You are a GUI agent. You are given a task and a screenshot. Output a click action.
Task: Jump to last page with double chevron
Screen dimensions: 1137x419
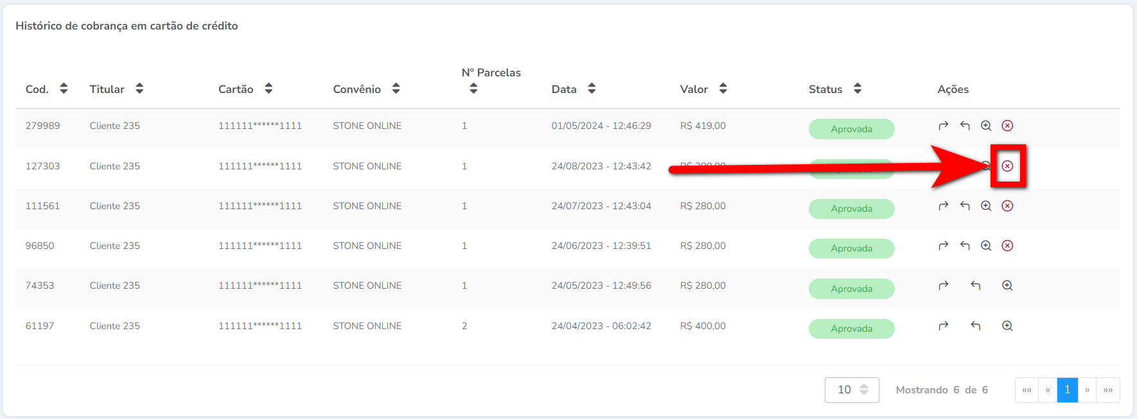tap(1108, 389)
